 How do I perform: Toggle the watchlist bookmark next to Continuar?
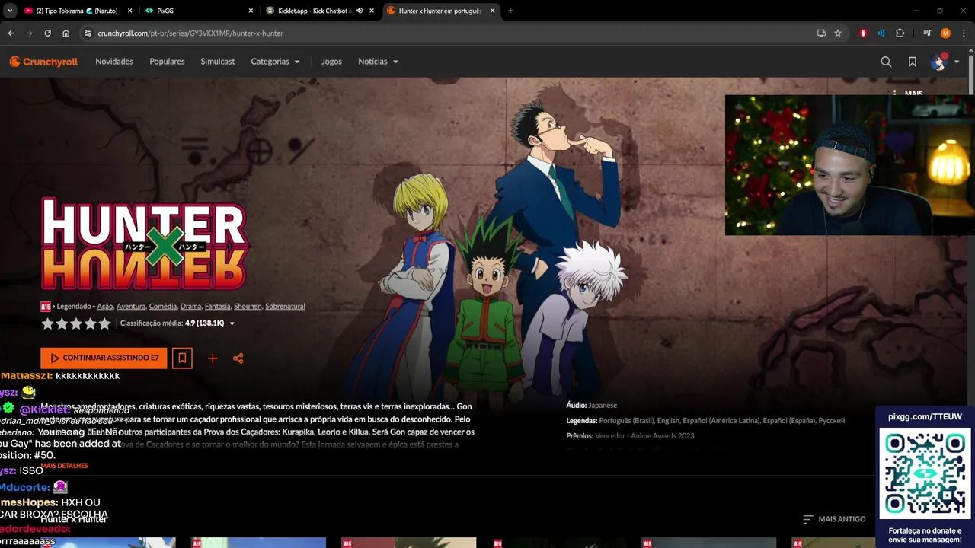pyautogui.click(x=182, y=358)
